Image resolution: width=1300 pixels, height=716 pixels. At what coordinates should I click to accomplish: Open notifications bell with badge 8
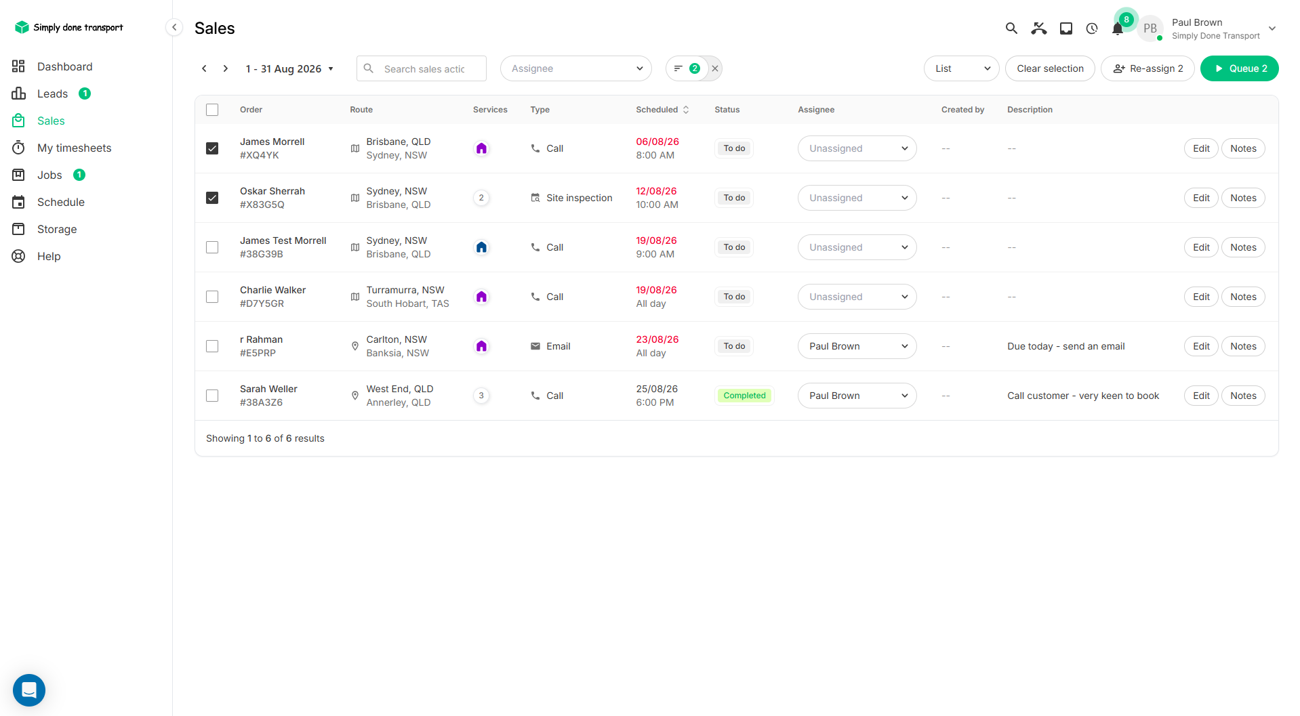(1118, 28)
